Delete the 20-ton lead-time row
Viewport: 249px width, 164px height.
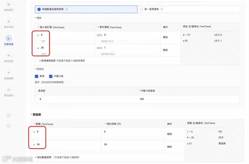(x=170, y=147)
